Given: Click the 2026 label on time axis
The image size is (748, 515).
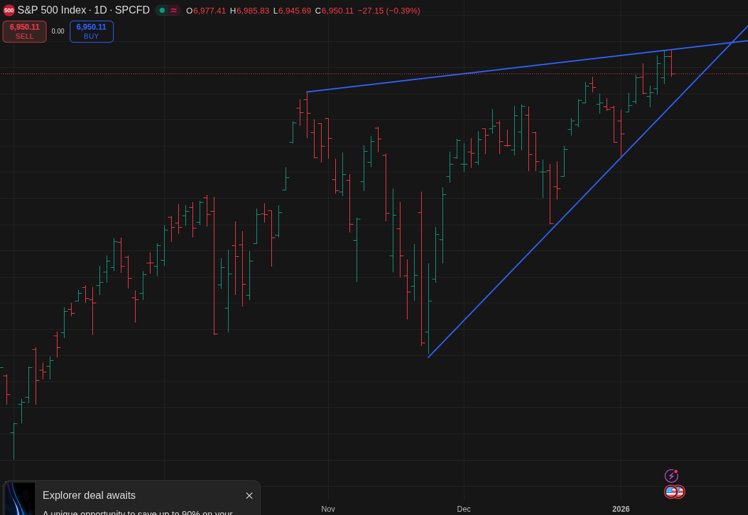Looking at the screenshot, I should coord(621,509).
